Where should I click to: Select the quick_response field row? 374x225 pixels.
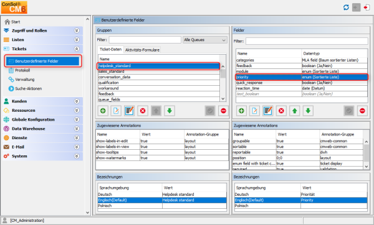click(x=302, y=83)
